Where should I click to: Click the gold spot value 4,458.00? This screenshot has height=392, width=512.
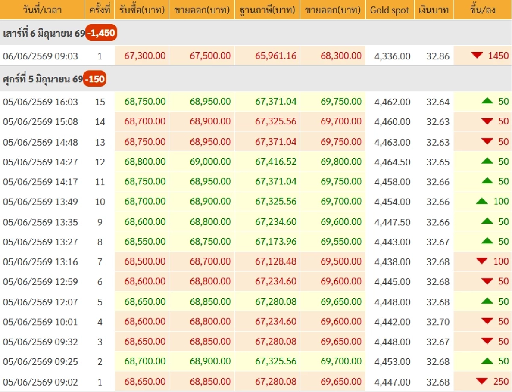(392, 182)
